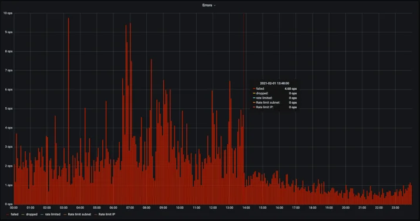The width and height of the screenshot is (420, 221).
Task: Click the '5 ops' y-axis label
Action: coord(8,109)
